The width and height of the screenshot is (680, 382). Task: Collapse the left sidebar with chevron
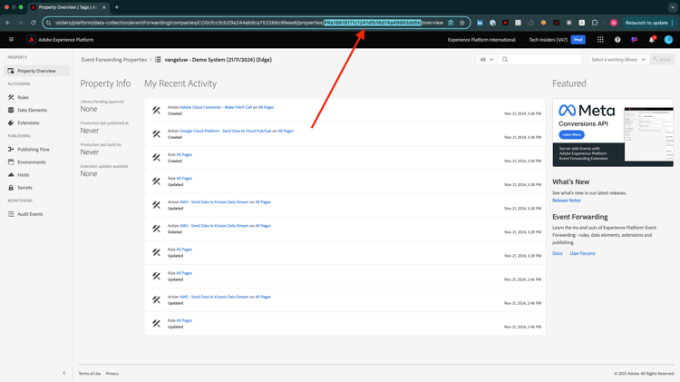64,373
